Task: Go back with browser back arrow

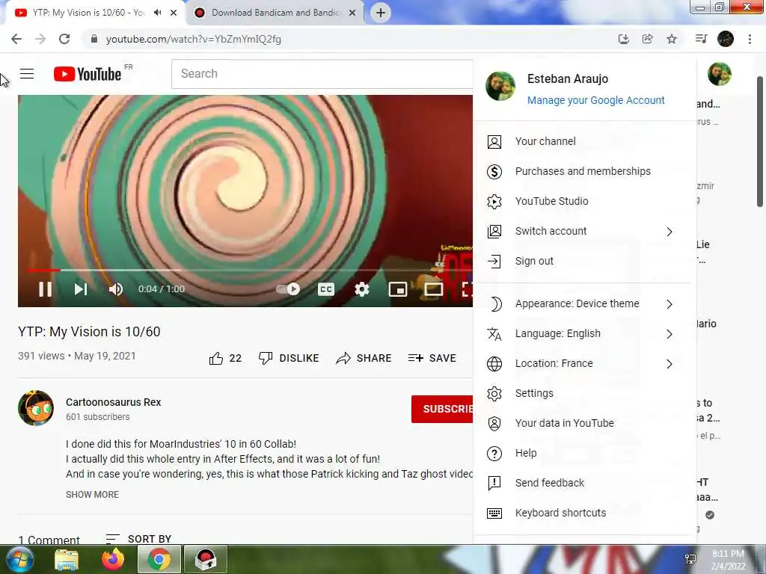Action: [x=16, y=39]
